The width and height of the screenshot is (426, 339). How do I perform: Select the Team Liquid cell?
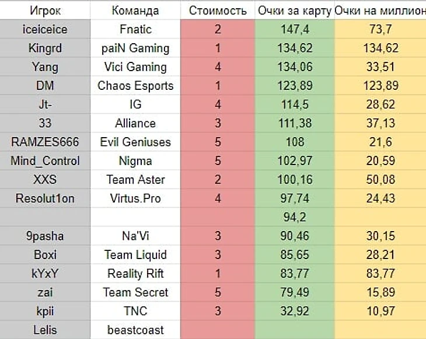(135, 254)
